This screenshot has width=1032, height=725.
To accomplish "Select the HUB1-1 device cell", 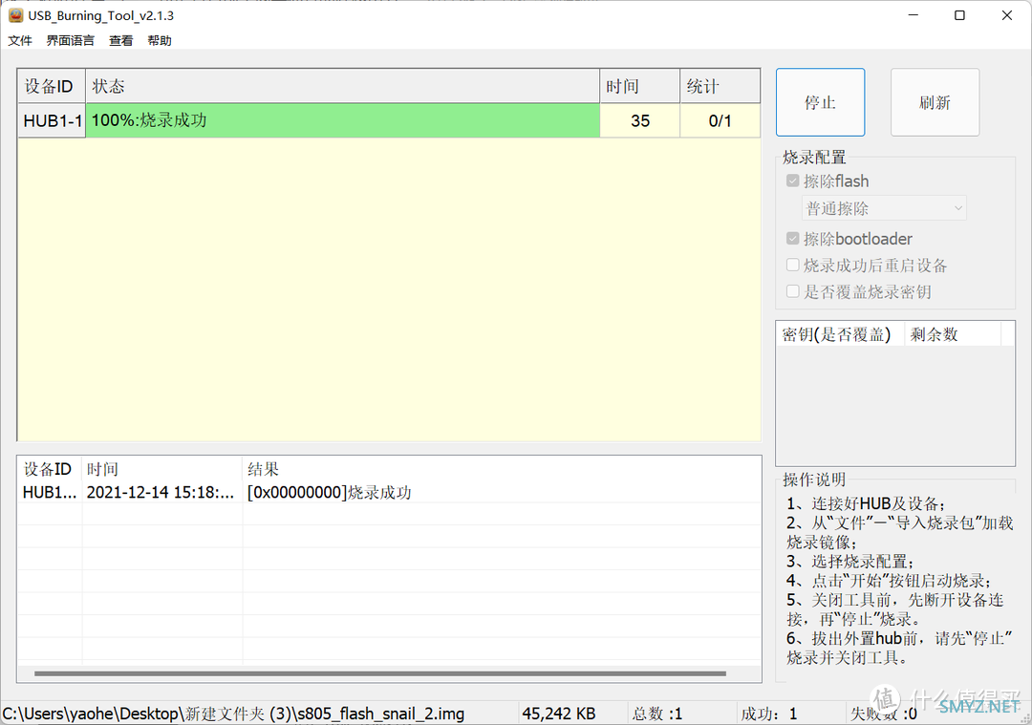I will point(52,121).
